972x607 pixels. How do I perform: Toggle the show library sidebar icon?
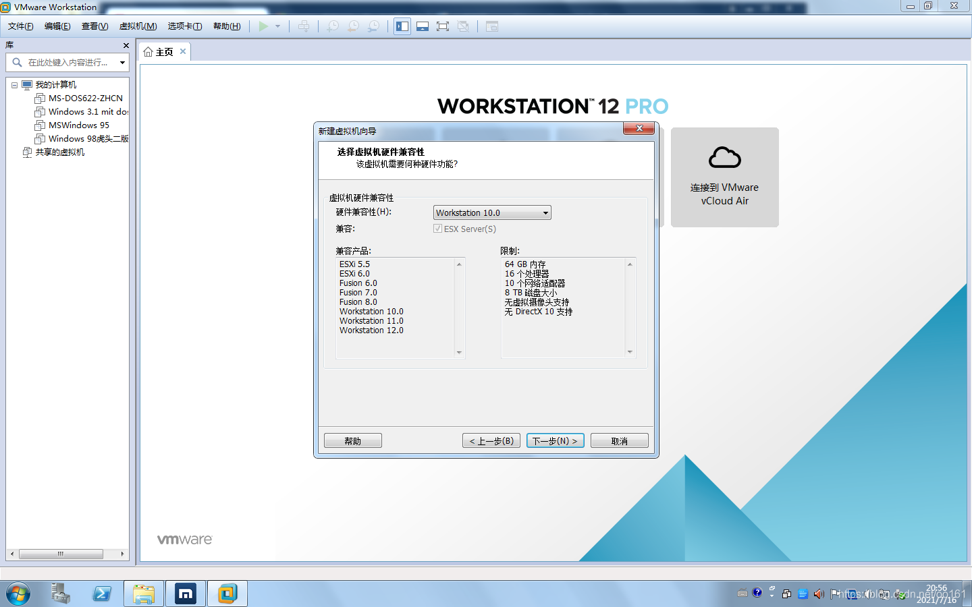tap(402, 26)
